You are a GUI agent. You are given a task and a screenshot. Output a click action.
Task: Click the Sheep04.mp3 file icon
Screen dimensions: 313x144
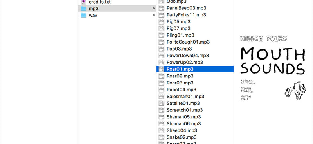click(x=161, y=130)
